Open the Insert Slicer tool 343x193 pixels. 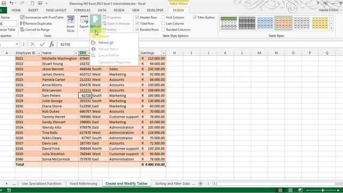pos(71,24)
